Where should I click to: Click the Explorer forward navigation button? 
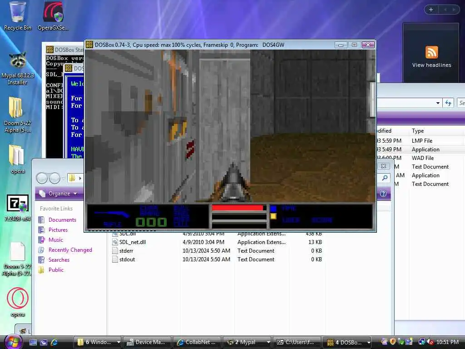[54, 178]
